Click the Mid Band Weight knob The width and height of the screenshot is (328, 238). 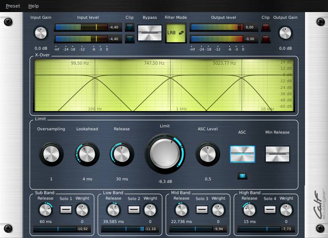coord(218,210)
